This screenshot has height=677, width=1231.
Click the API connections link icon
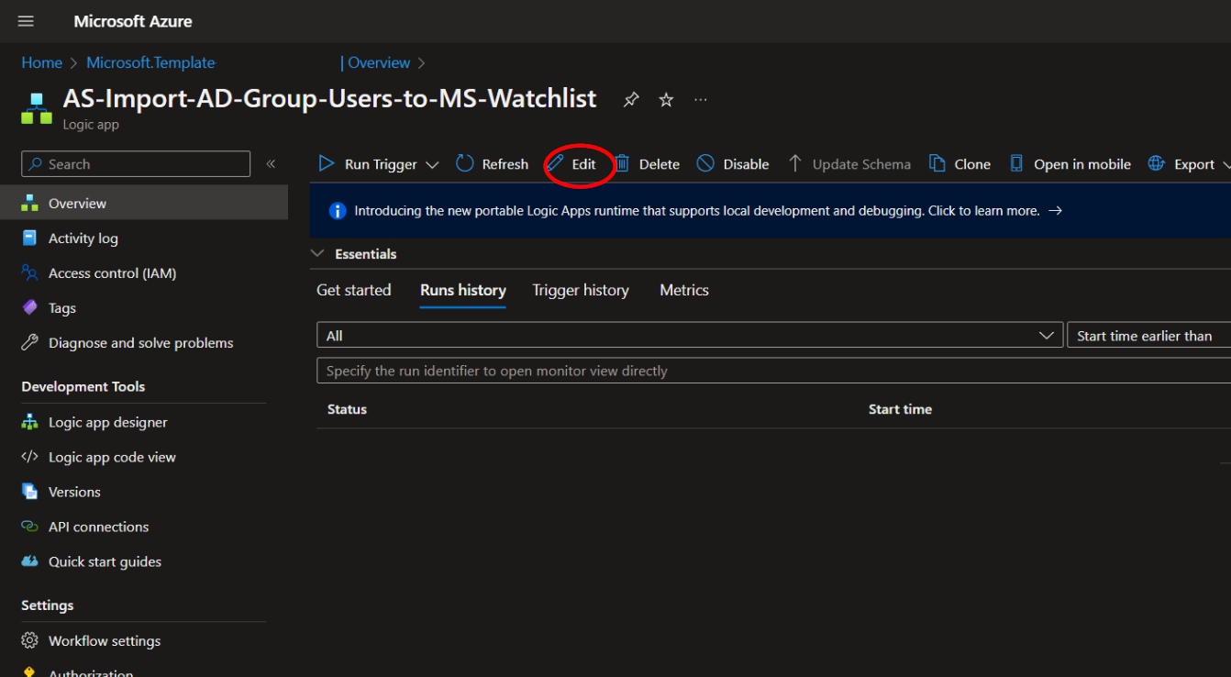[x=30, y=527]
